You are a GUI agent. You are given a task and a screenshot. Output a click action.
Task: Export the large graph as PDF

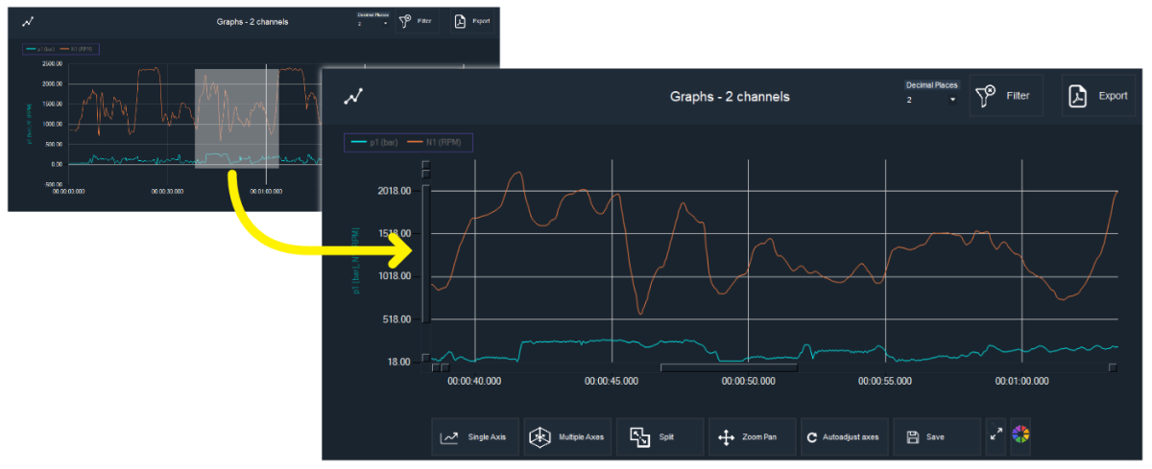[1098, 96]
